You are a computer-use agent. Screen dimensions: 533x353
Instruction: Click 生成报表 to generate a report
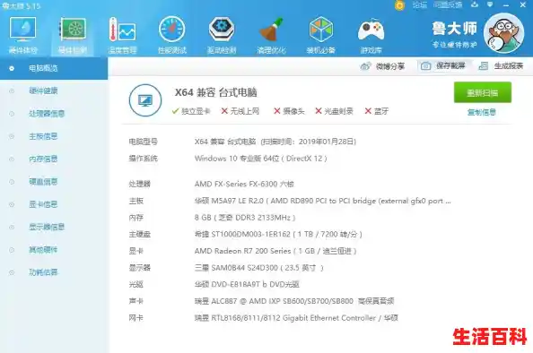[x=501, y=65]
